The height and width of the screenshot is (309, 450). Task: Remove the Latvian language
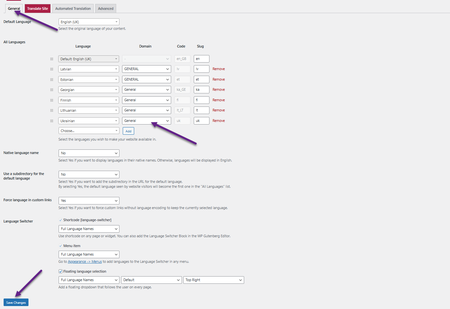coord(219,69)
